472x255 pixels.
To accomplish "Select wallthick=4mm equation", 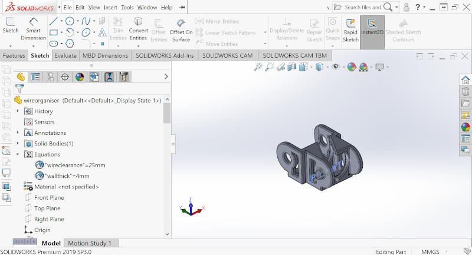I will coord(63,175).
